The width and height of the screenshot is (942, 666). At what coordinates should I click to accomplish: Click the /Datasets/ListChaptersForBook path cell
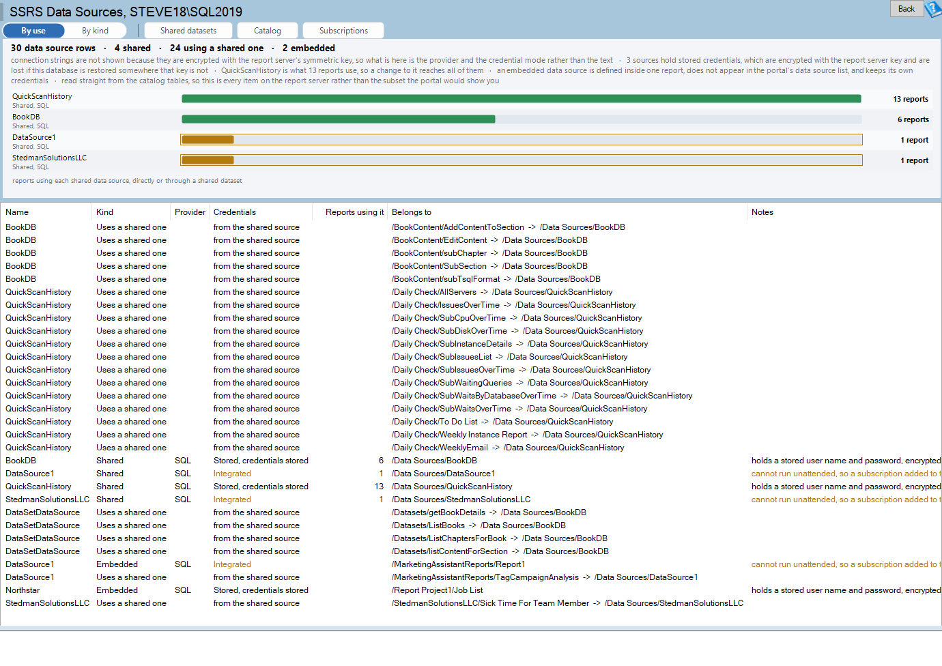click(500, 538)
